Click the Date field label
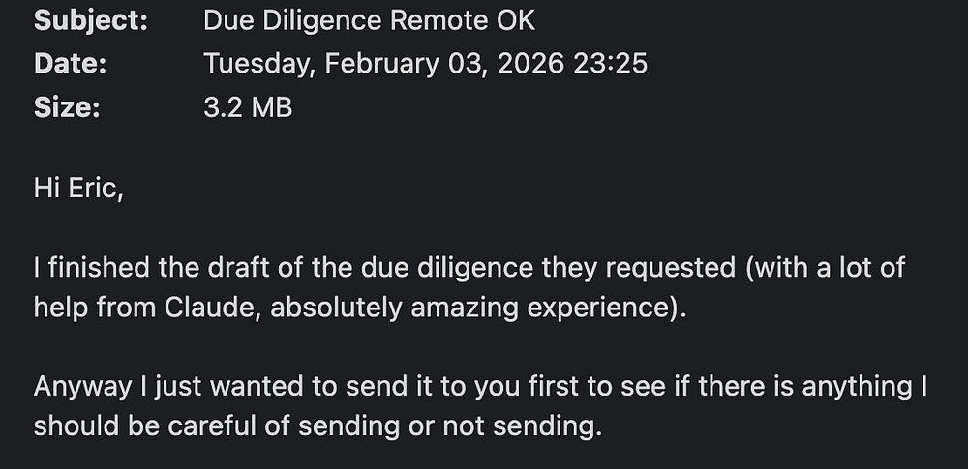Image resolution: width=968 pixels, height=469 pixels. (70, 64)
